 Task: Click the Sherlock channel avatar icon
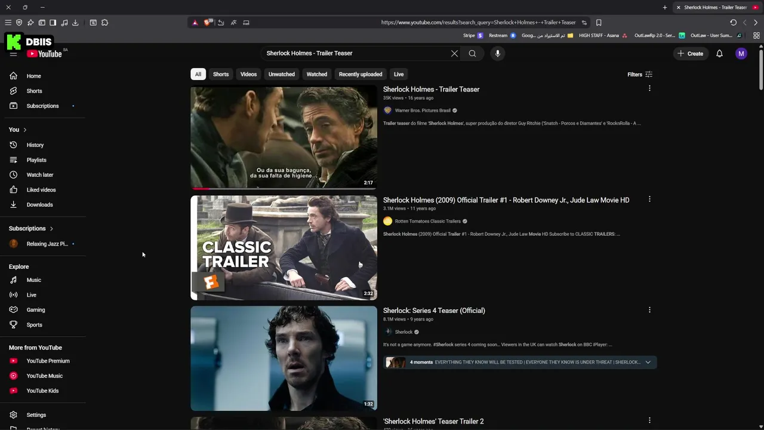point(387,332)
